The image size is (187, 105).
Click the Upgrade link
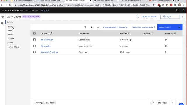point(45,10)
